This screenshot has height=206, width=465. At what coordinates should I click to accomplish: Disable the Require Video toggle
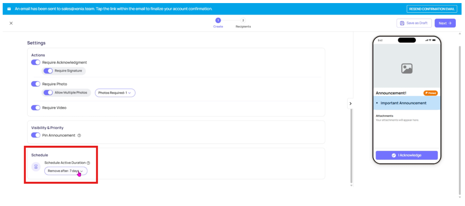(x=36, y=108)
